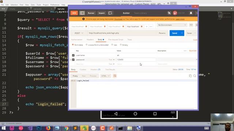Open Photoshop from the taskbar

click(x=39, y=128)
